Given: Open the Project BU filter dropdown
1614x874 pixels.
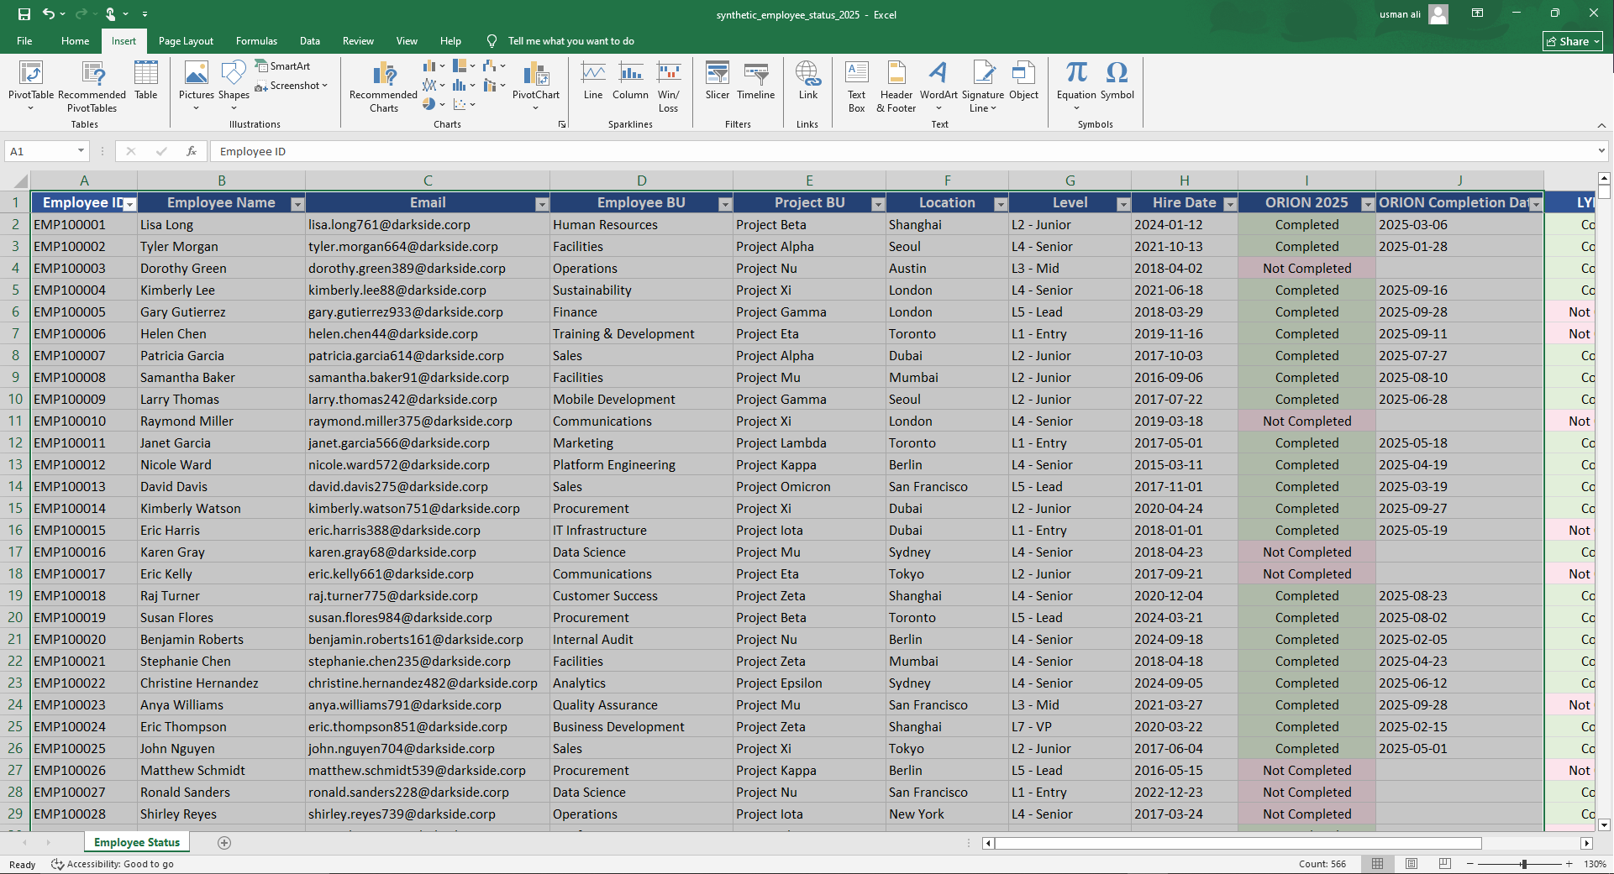Looking at the screenshot, I should 878,204.
